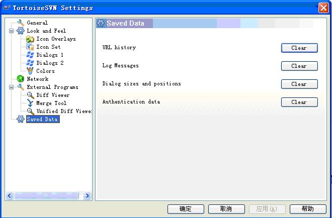Open Unified Diff Viewer settings page

[x=64, y=111]
